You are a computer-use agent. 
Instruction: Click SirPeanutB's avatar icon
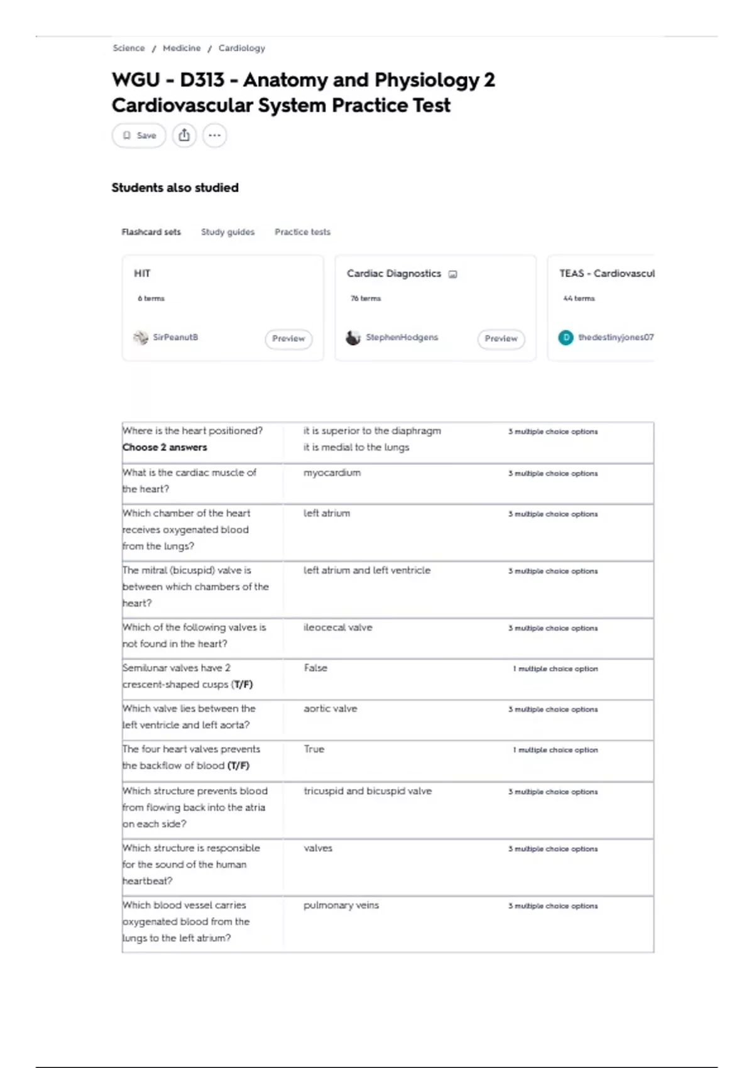point(141,337)
